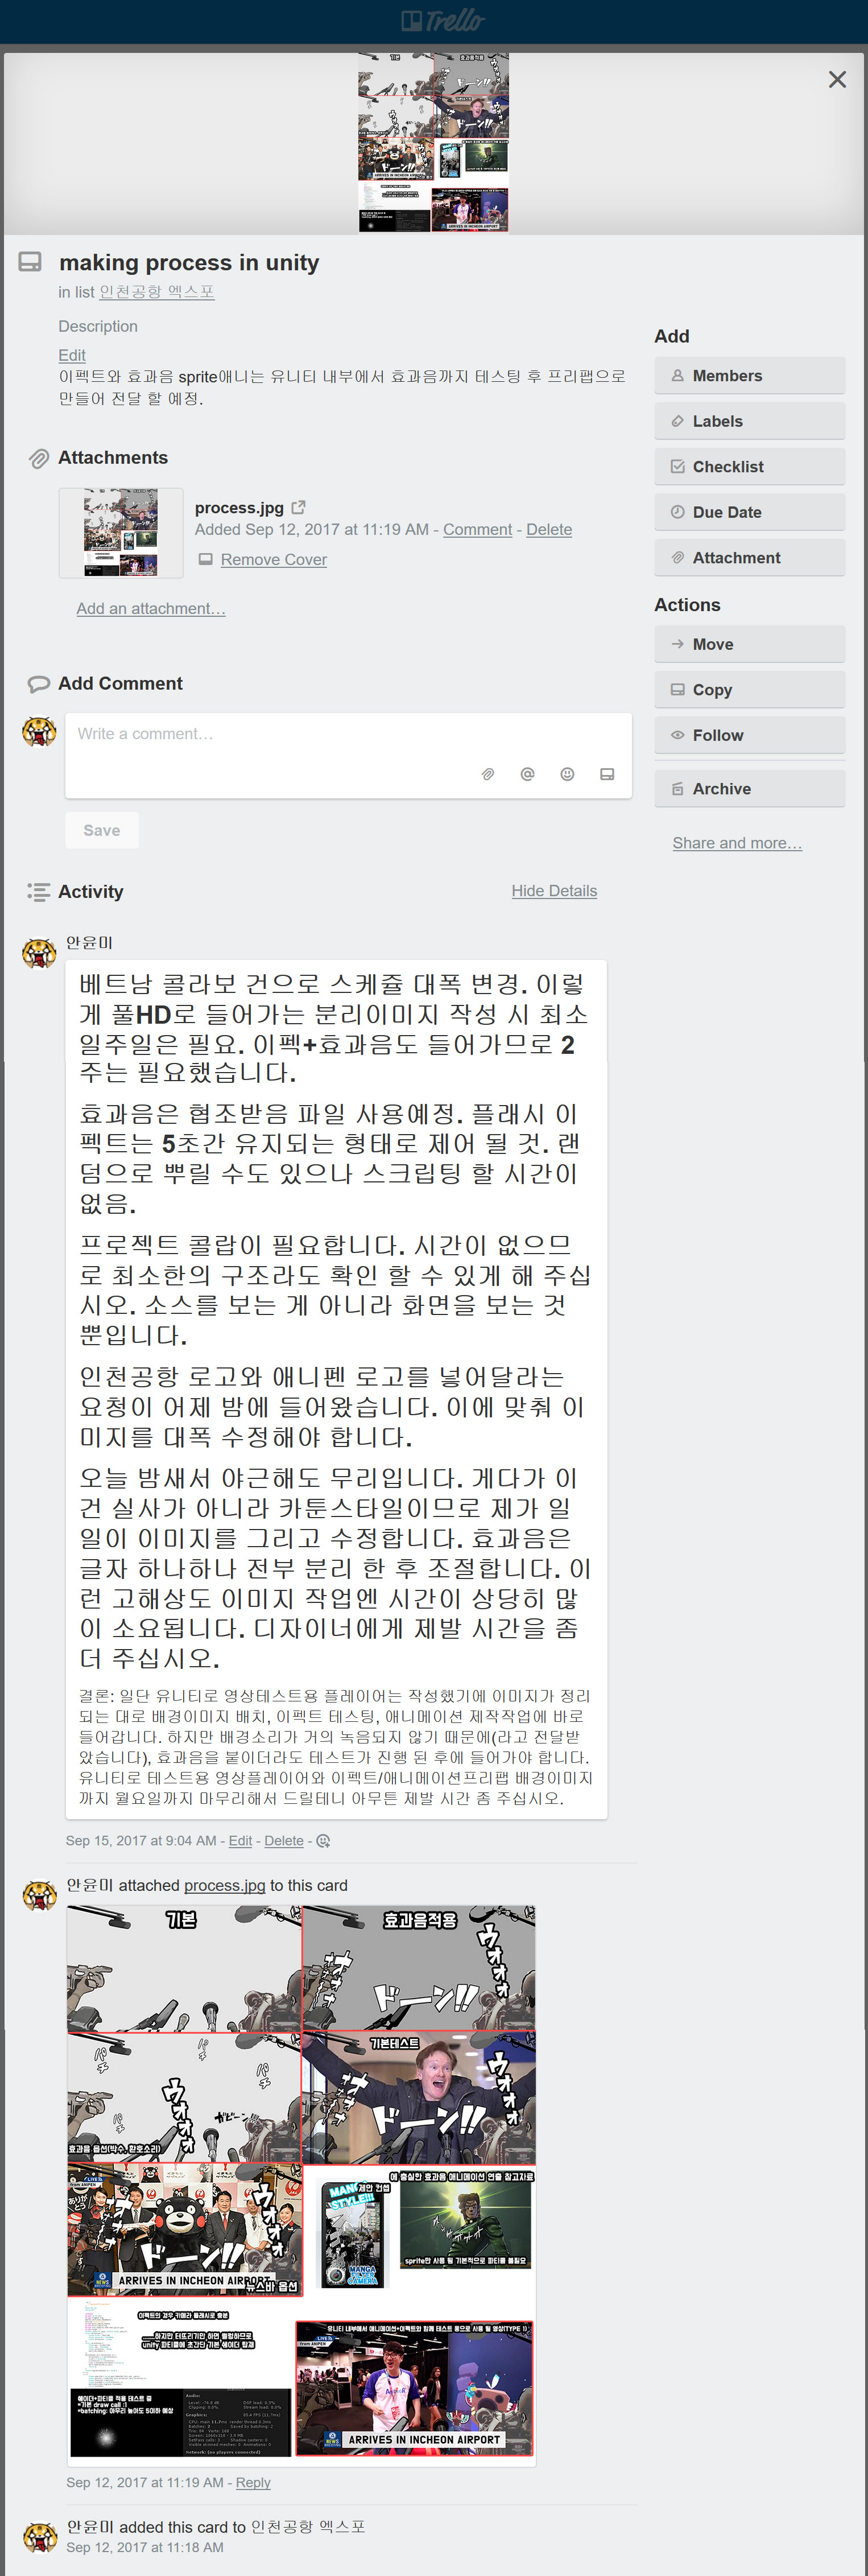The height and width of the screenshot is (2576, 868).
Task: Open Share and more link
Action: [737, 843]
